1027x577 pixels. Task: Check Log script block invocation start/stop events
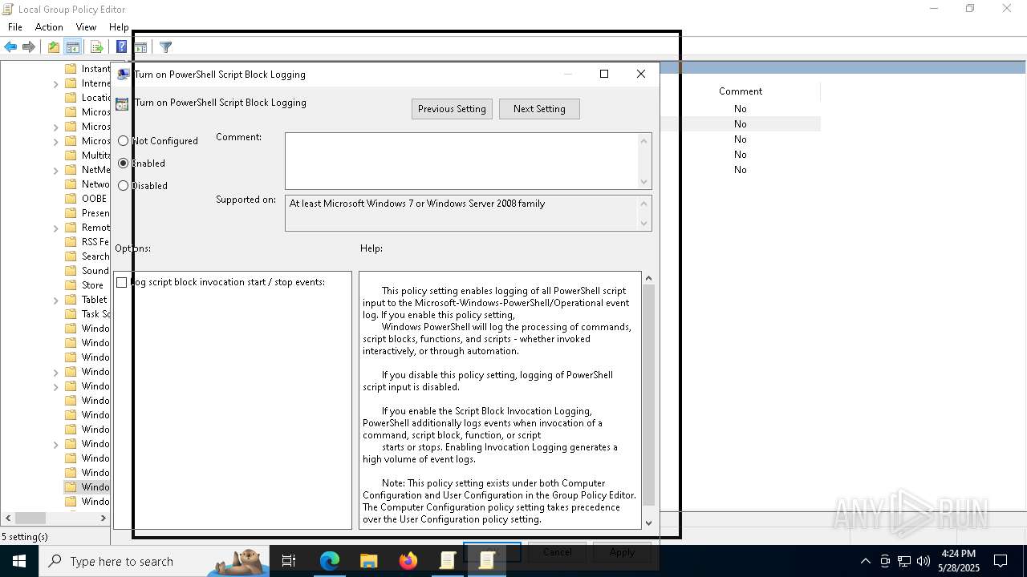[x=121, y=283]
